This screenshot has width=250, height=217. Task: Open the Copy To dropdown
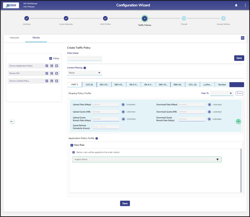tap(222, 93)
